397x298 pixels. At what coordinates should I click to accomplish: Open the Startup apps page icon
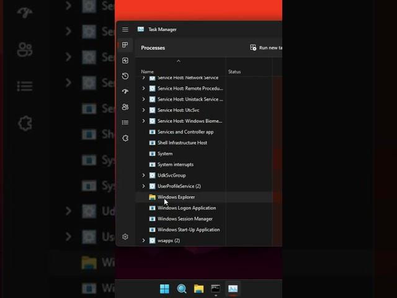click(125, 91)
